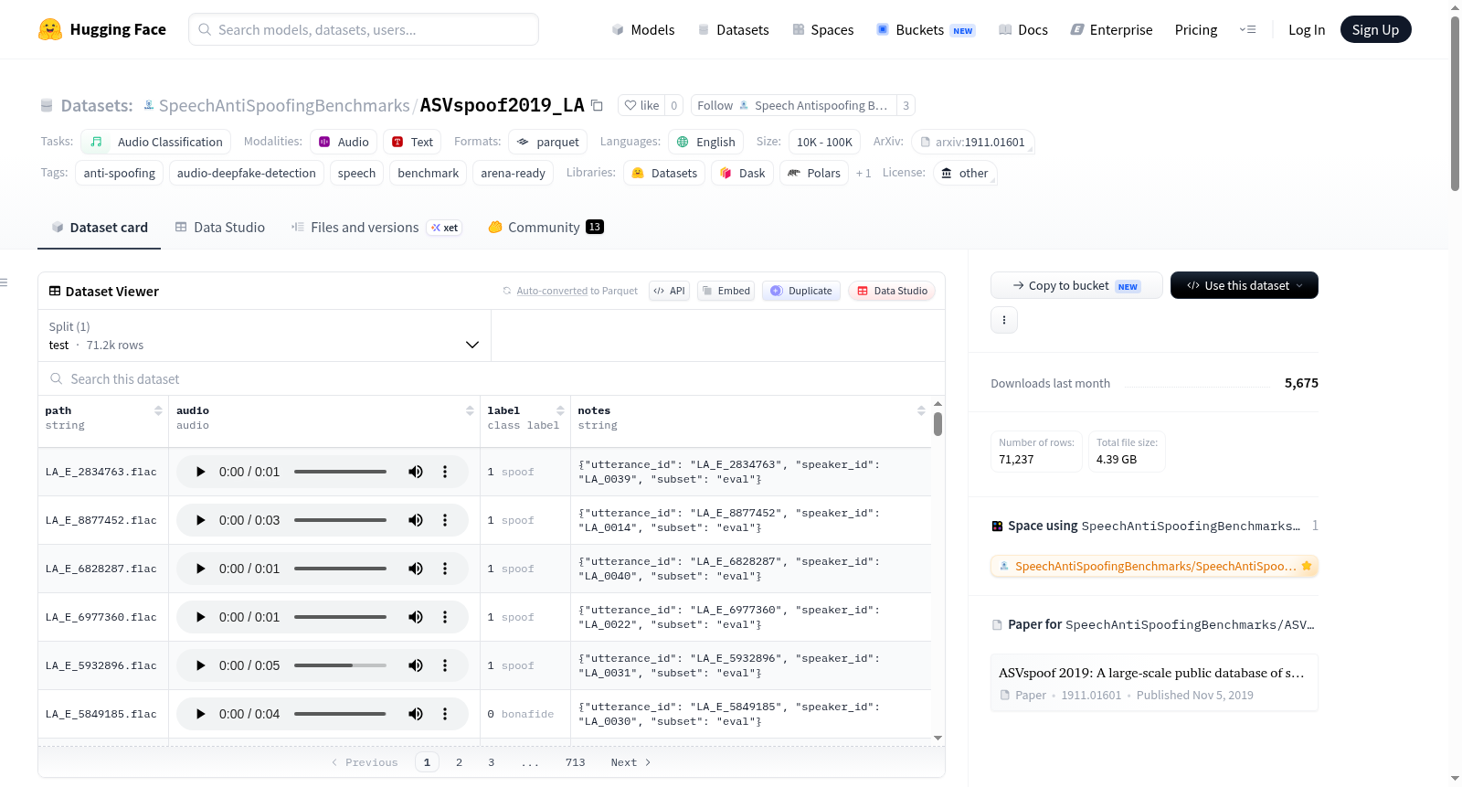The image size is (1462, 787).
Task: Click the Copy to bucket button
Action: 1076,285
